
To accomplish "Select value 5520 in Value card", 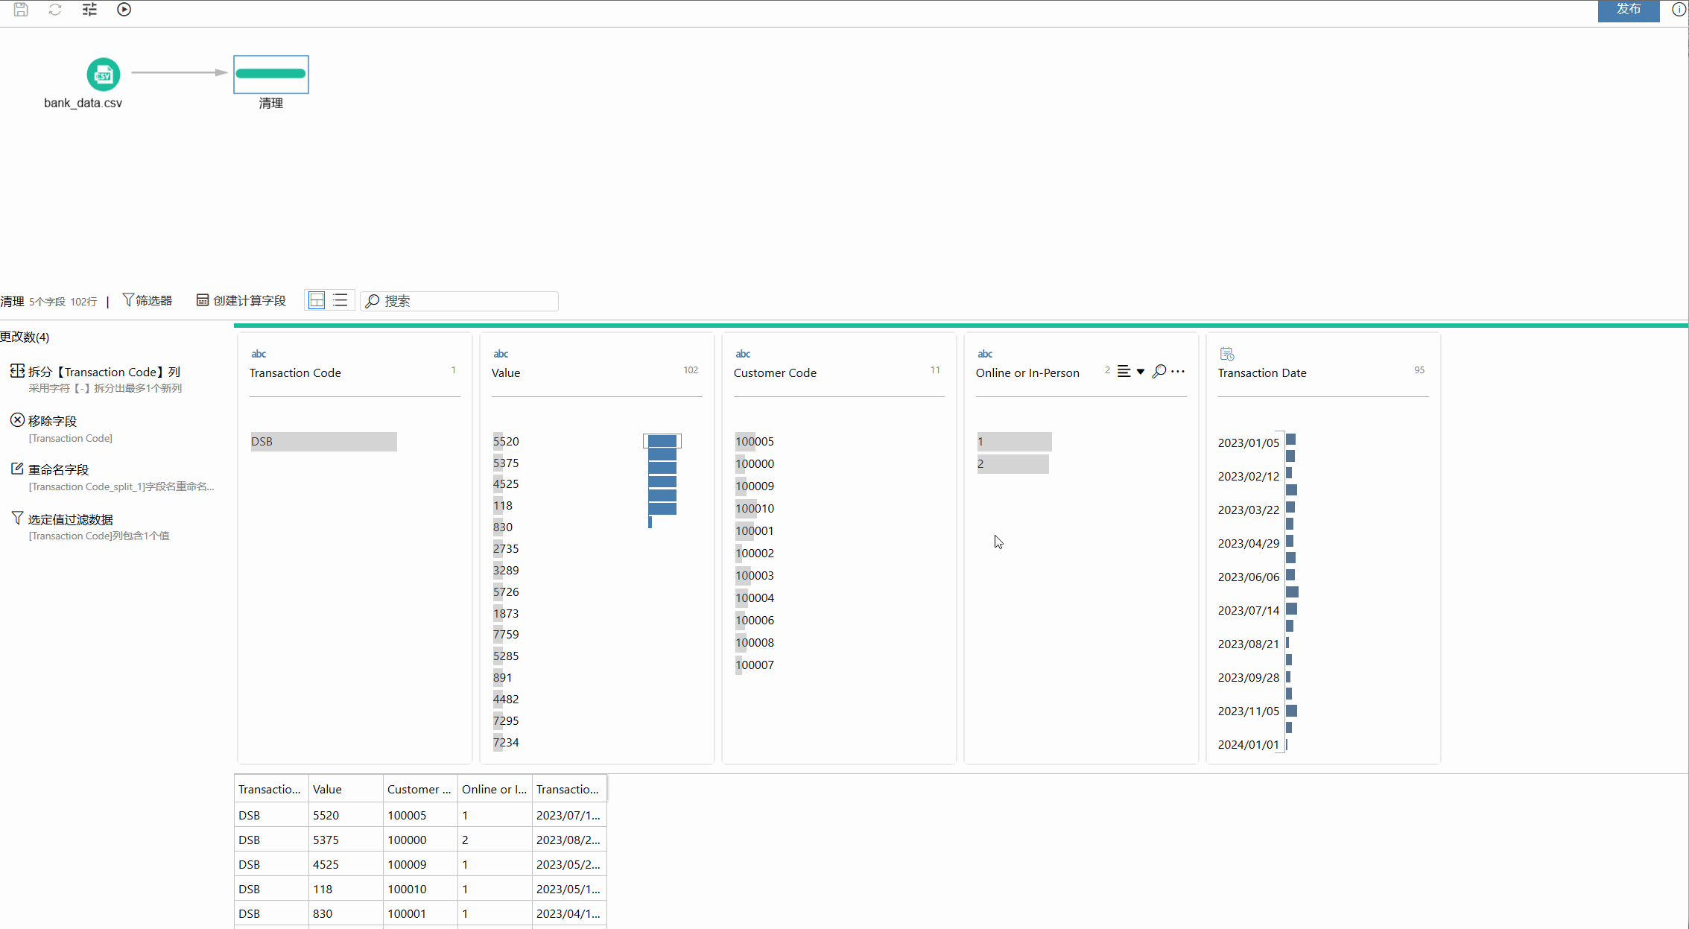I will [506, 441].
